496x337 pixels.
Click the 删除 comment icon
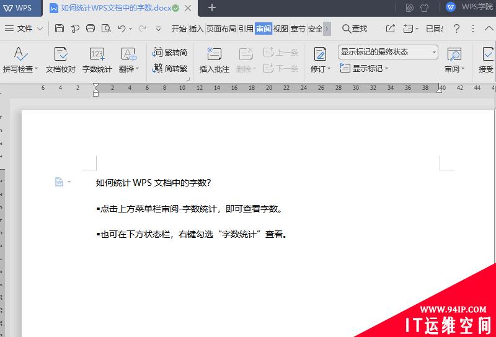point(246,54)
